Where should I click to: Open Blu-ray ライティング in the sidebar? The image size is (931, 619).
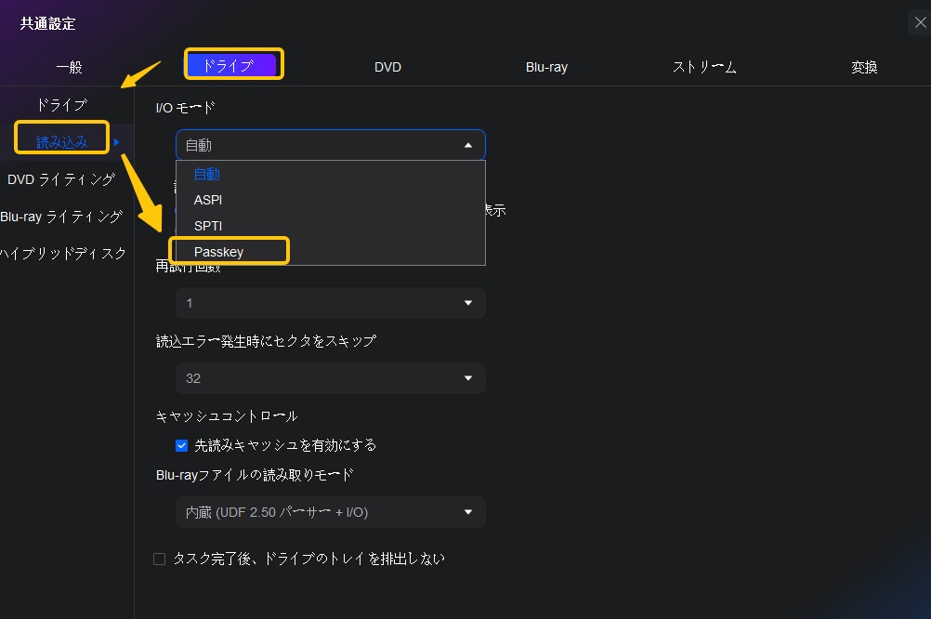coord(61,217)
